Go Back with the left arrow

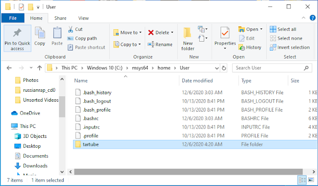coord(9,68)
